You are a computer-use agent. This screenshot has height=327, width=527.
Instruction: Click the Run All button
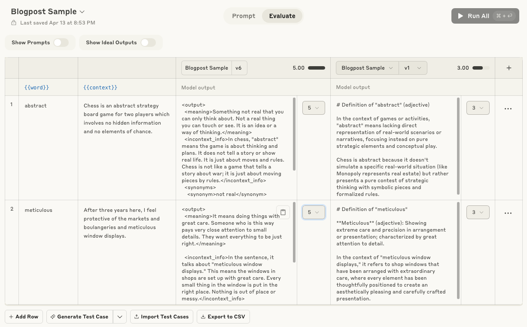pos(485,16)
